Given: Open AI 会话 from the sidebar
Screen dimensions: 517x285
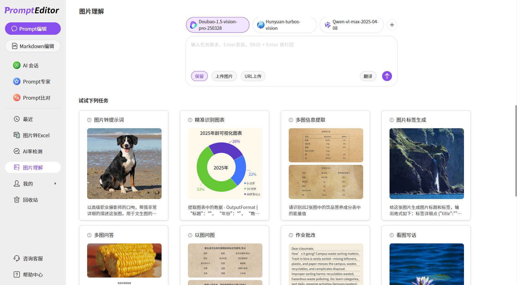Looking at the screenshot, I should click(x=30, y=66).
